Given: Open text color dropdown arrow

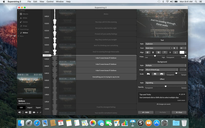Looking at the screenshot, I should click(185, 52).
